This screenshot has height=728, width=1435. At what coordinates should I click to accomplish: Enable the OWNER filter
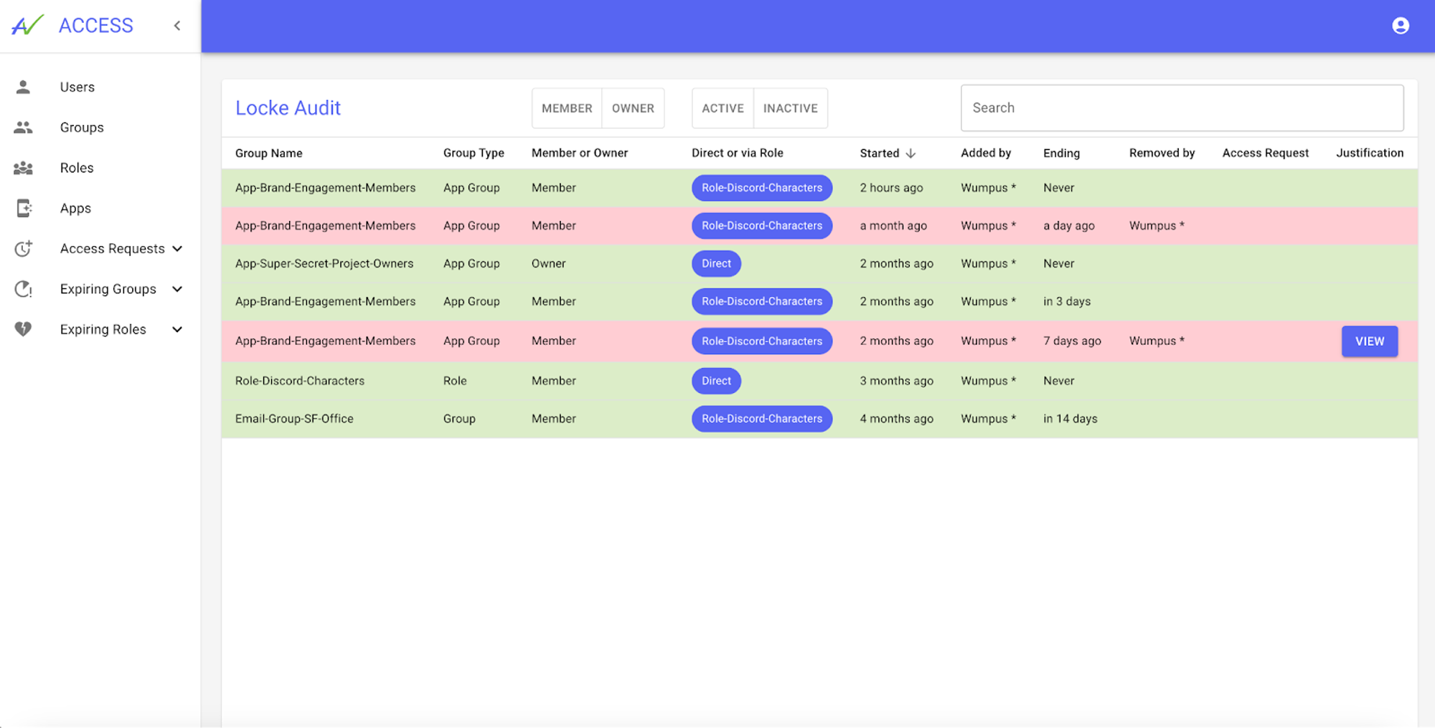pyautogui.click(x=632, y=108)
